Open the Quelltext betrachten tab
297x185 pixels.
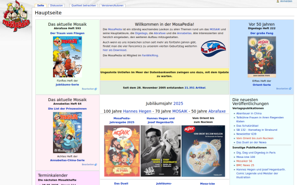84,5
